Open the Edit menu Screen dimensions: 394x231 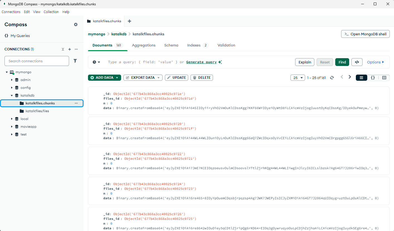coord(27,12)
